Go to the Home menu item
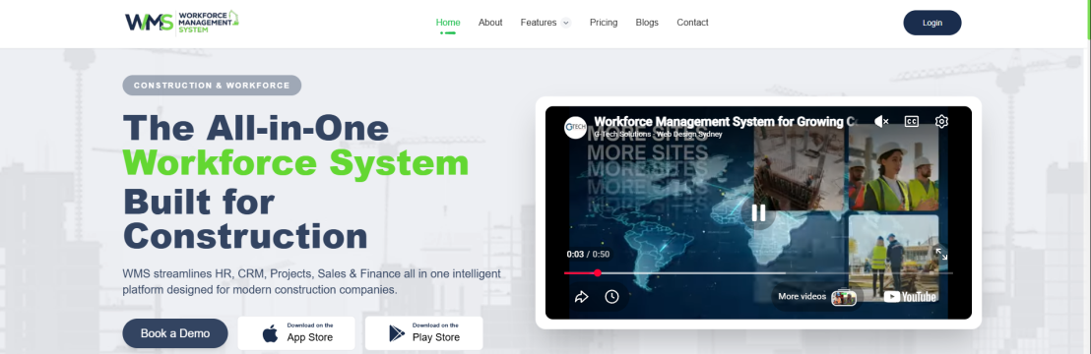Screen dimensions: 1091x354 [448, 23]
